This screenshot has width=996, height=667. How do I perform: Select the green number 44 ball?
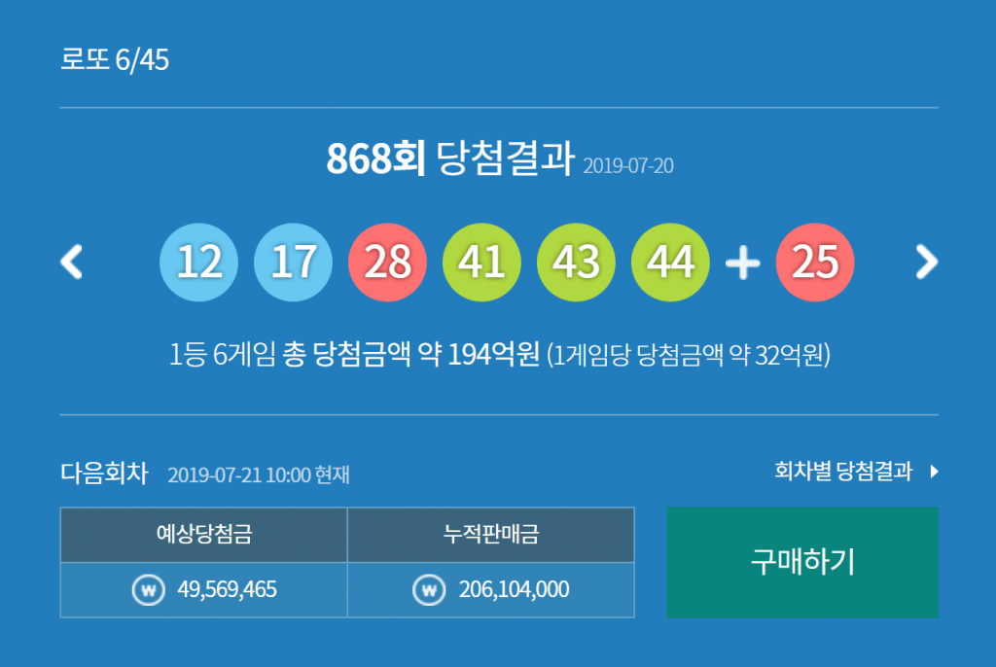(670, 263)
